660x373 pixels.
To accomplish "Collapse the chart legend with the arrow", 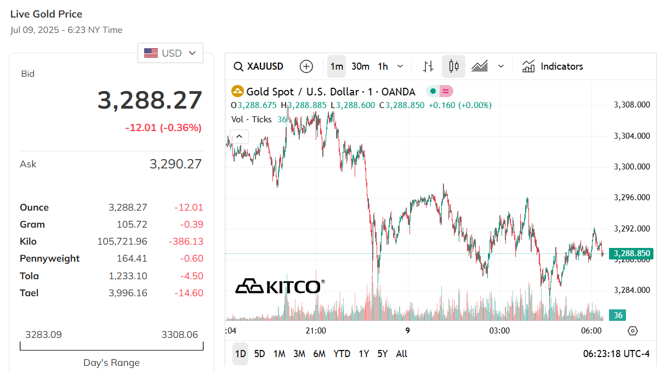I will coord(240,137).
